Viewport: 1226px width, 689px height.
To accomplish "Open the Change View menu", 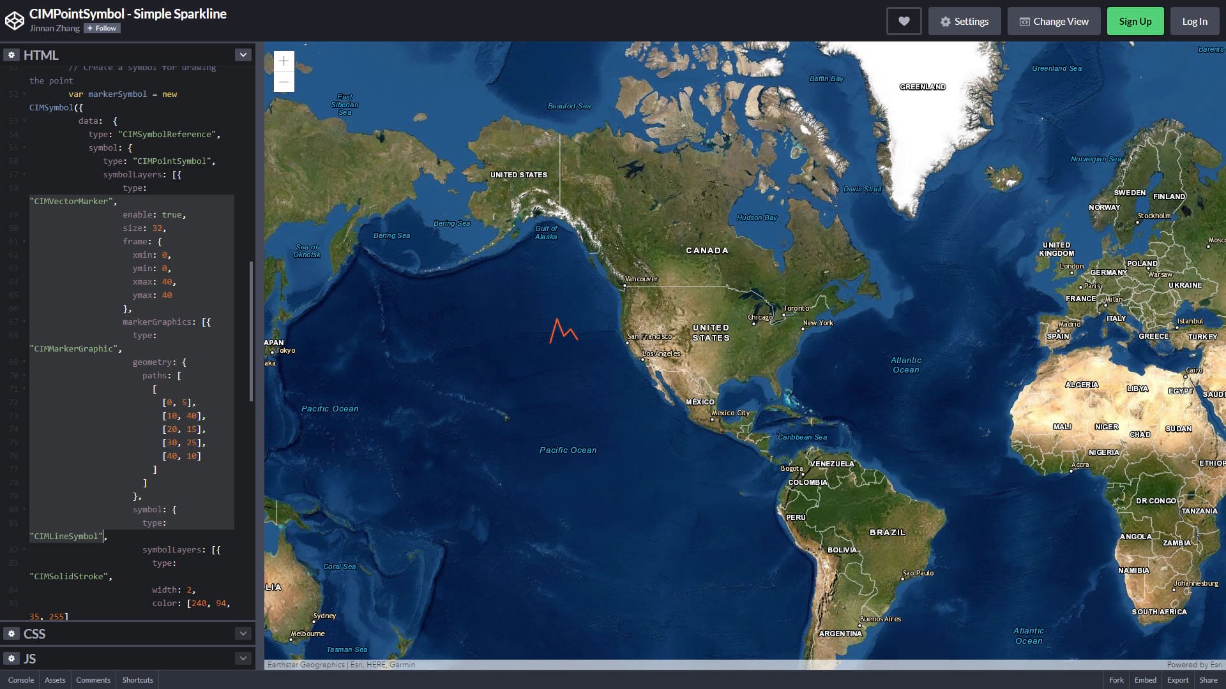I will coord(1054,21).
